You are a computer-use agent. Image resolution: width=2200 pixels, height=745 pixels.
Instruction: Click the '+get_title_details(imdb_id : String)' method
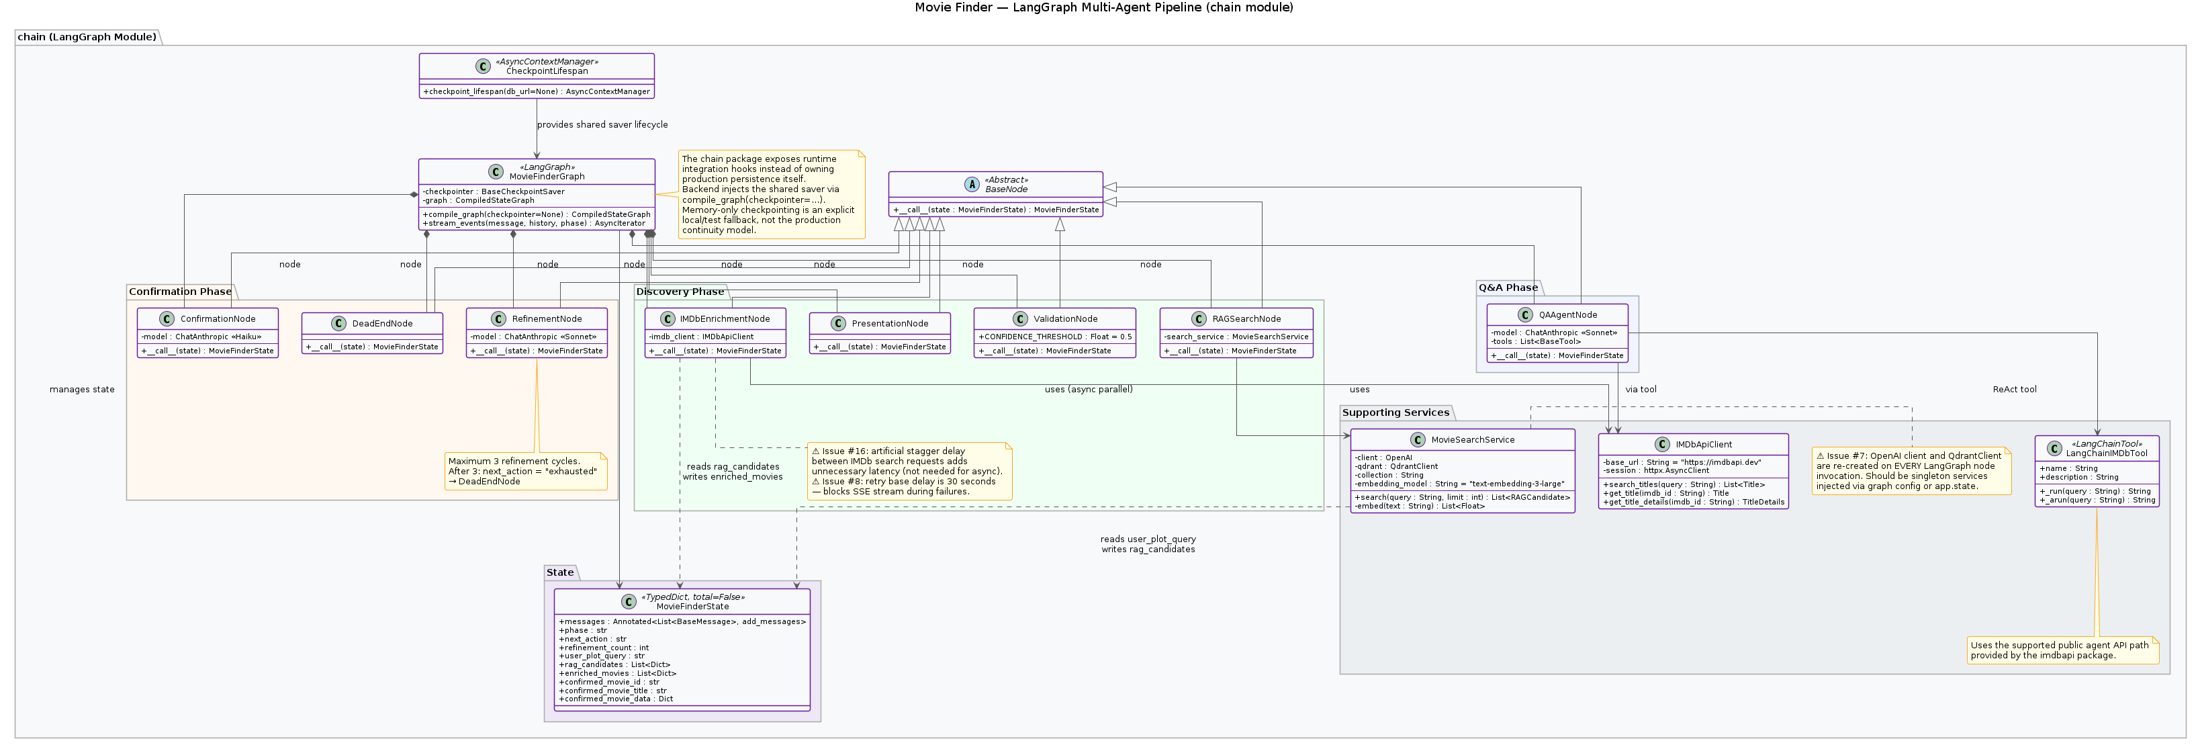coord(1693,502)
